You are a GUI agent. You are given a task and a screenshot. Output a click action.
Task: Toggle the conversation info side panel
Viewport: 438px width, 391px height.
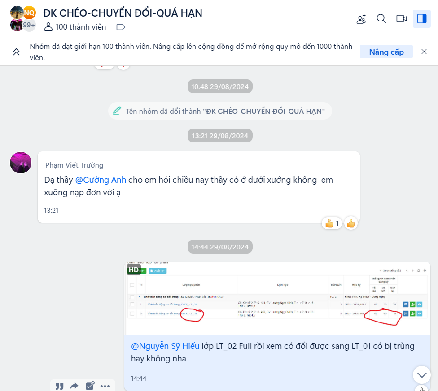coord(422,19)
